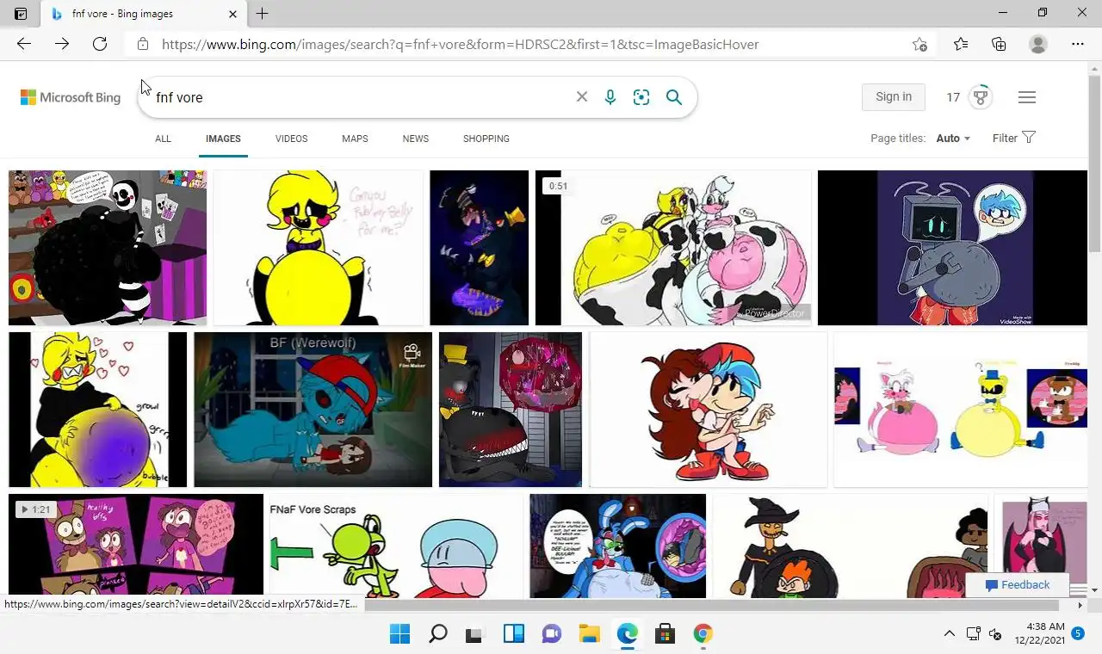Add this page to favorites
This screenshot has width=1102, height=654.
point(919,44)
